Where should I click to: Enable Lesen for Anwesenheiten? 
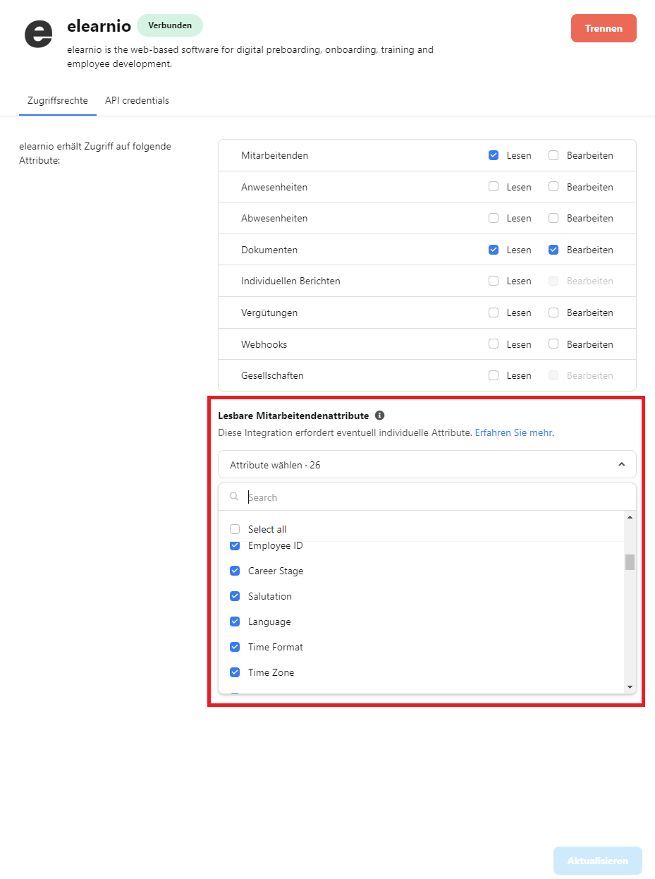pyautogui.click(x=494, y=187)
